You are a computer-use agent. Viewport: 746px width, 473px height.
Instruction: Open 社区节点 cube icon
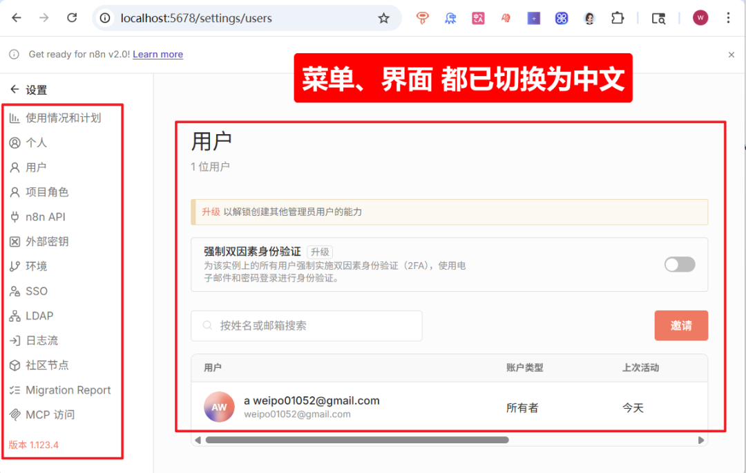pyautogui.click(x=15, y=365)
